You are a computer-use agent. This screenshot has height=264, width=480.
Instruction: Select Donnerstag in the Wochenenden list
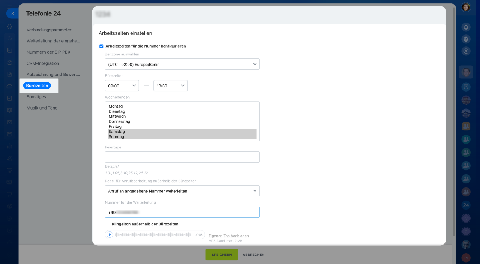click(182, 121)
